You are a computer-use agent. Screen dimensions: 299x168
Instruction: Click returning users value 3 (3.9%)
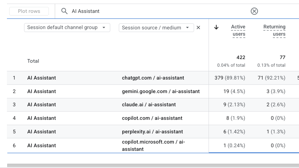pos(276,91)
